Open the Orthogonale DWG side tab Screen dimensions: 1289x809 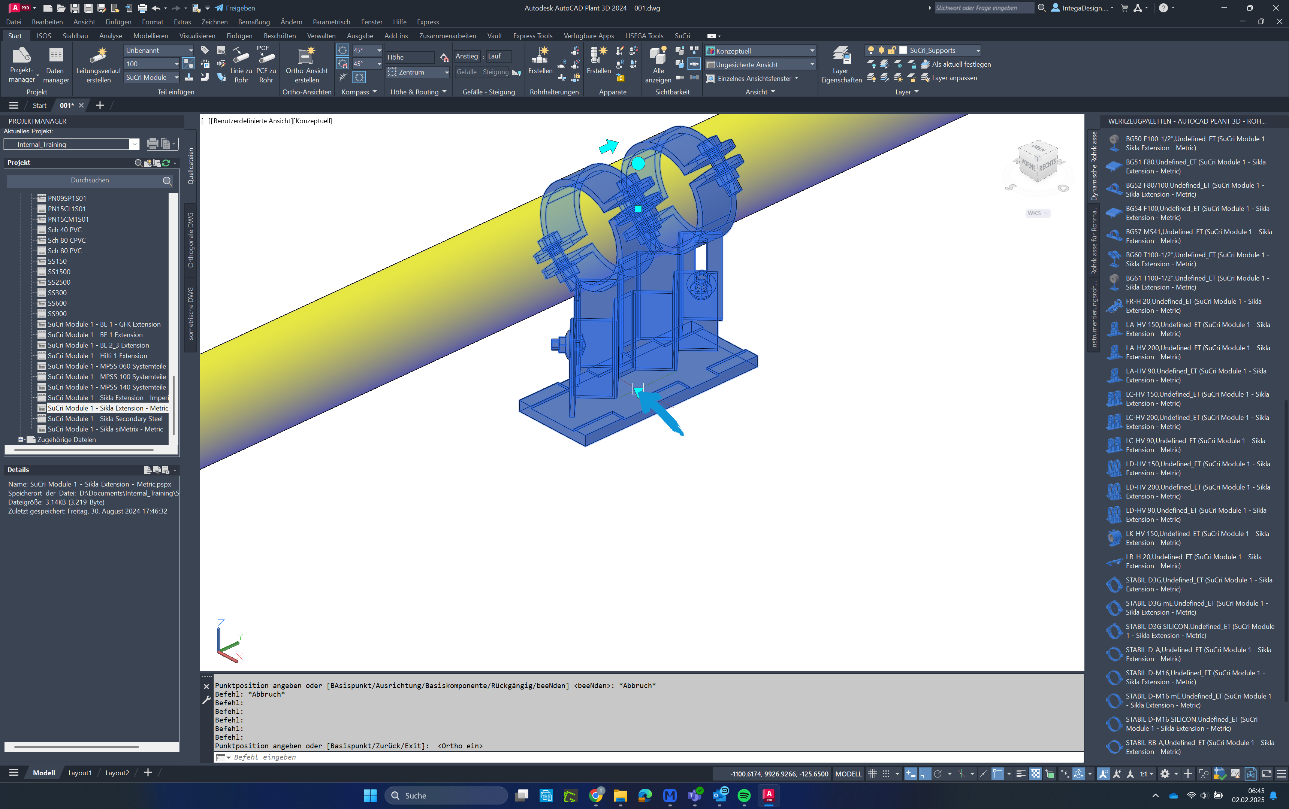click(x=191, y=240)
